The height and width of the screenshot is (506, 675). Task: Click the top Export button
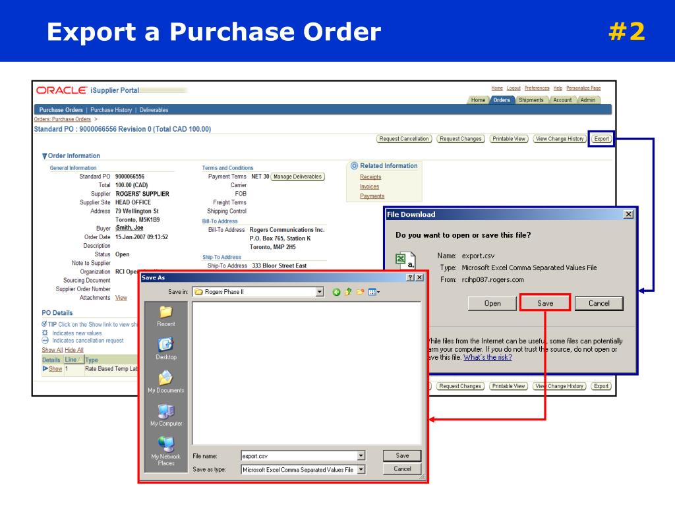click(601, 139)
